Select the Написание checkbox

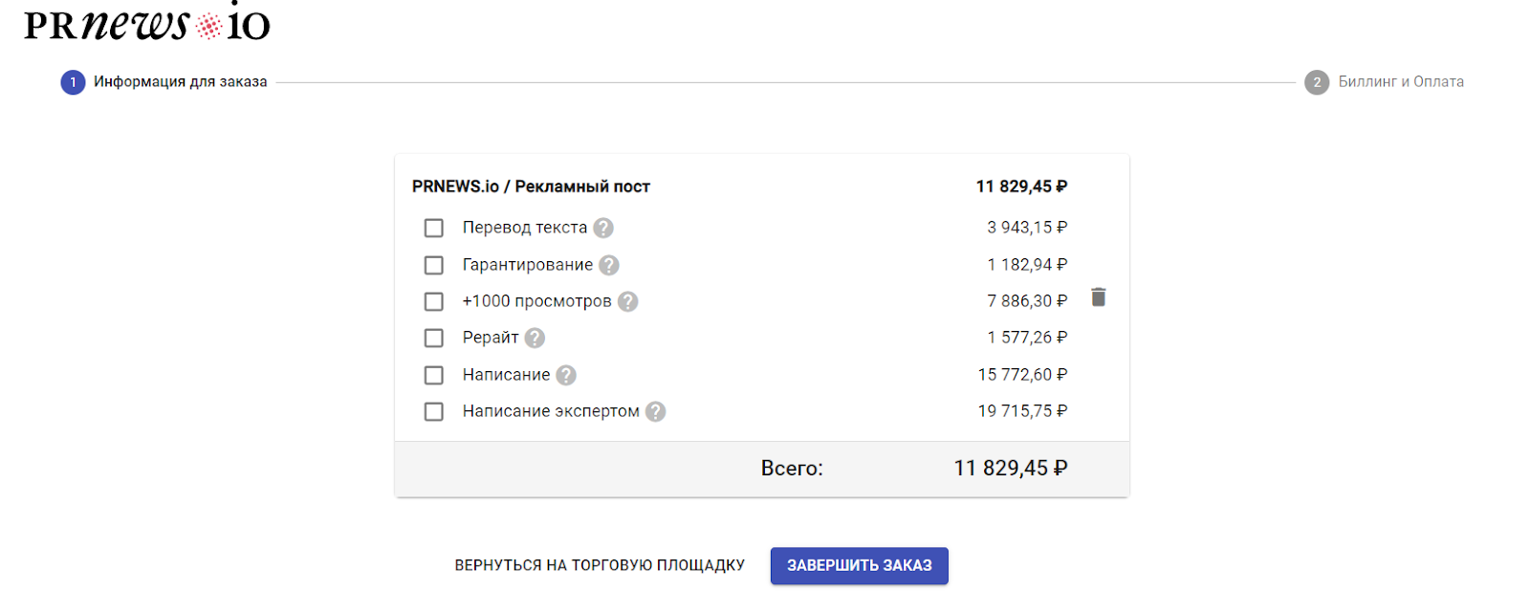click(434, 375)
